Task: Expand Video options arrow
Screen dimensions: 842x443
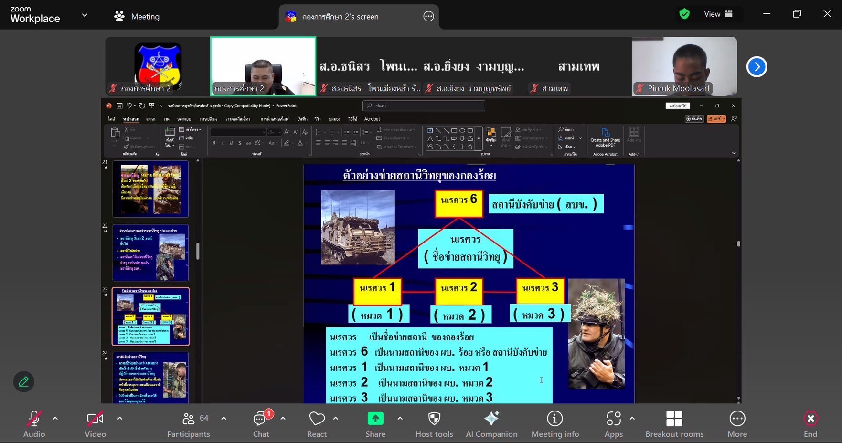Action: pos(119,419)
